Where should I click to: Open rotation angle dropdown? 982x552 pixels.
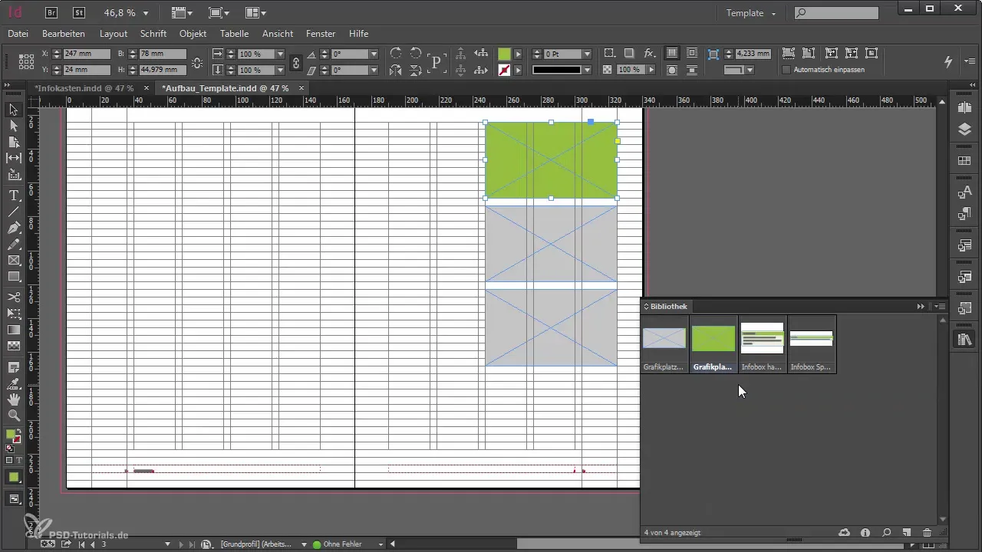click(x=374, y=54)
